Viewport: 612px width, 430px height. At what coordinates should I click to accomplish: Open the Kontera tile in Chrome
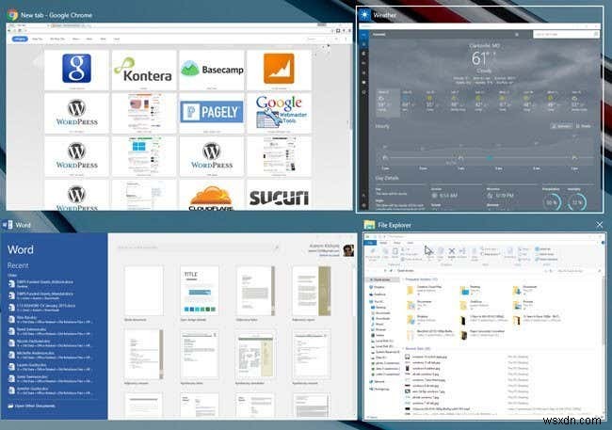pyautogui.click(x=144, y=70)
